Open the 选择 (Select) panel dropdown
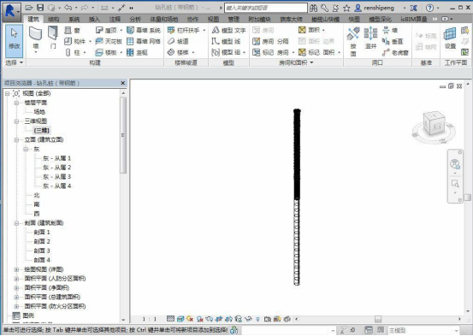The height and width of the screenshot is (336, 473). [14, 62]
